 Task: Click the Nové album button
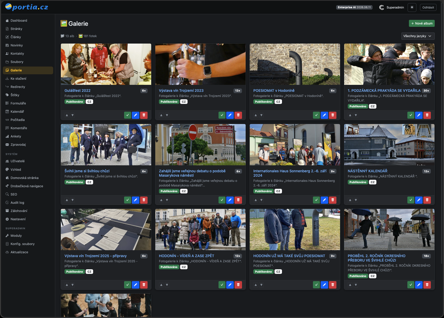(422, 23)
